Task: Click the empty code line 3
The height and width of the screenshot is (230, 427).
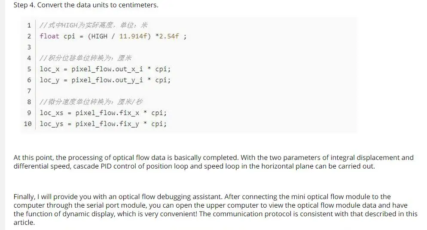Action: point(196,47)
